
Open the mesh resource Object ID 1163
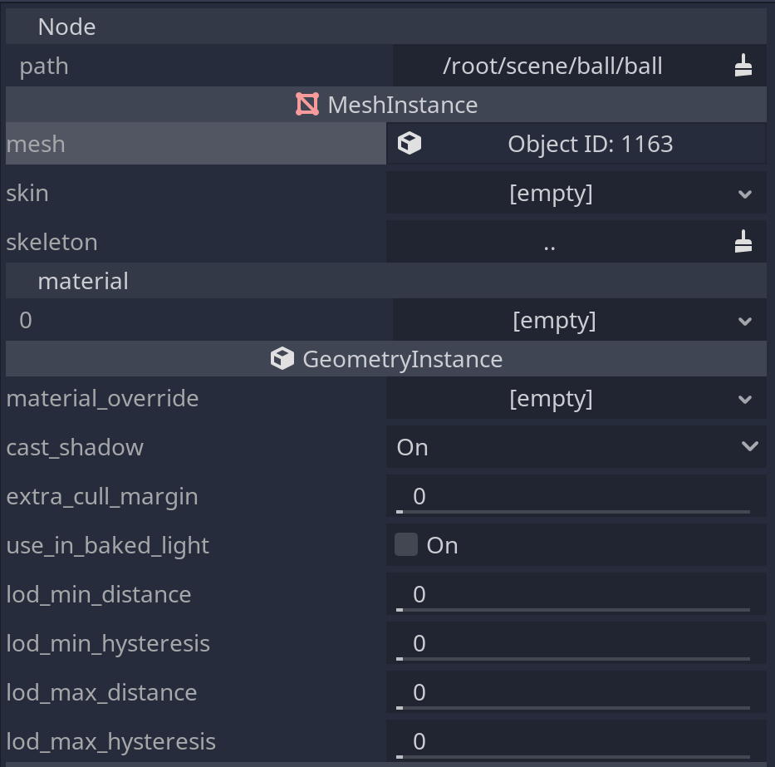pyautogui.click(x=590, y=143)
